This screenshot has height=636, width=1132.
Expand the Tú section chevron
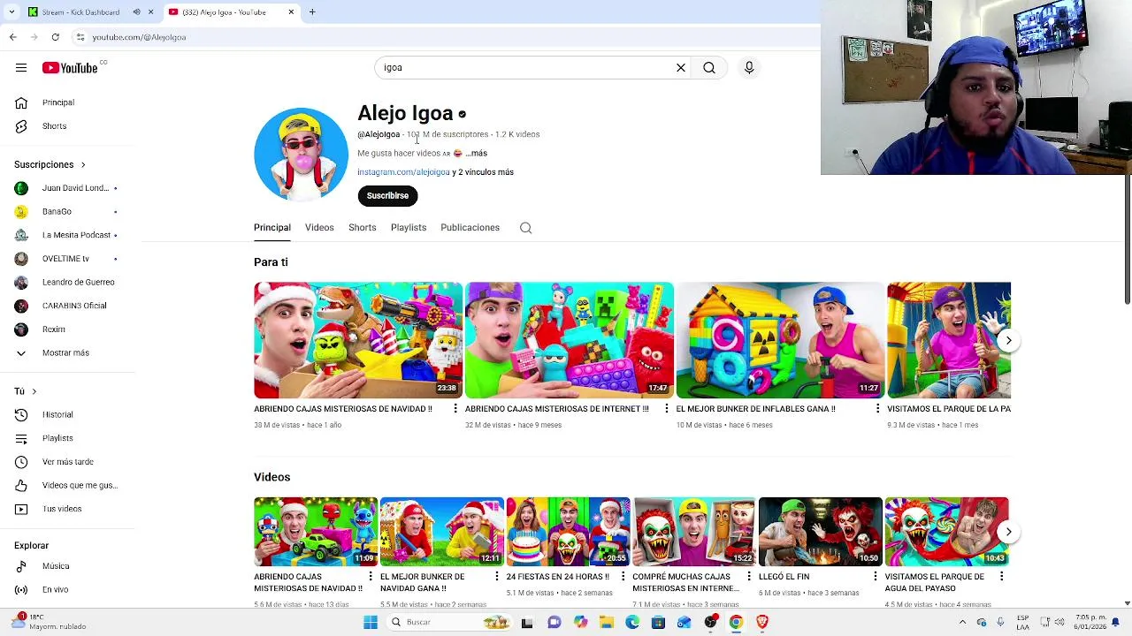coord(34,391)
